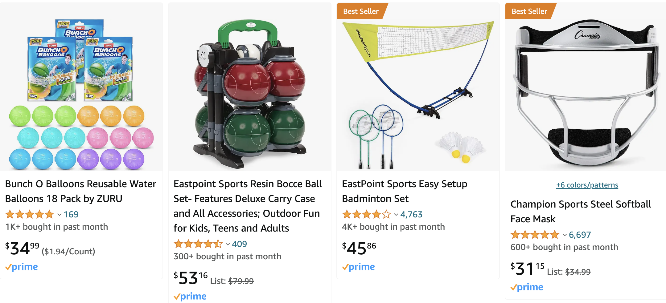The height and width of the screenshot is (303, 666).
Task: Click the Prime badge under the Bocce Ball Set
Action: tap(190, 296)
